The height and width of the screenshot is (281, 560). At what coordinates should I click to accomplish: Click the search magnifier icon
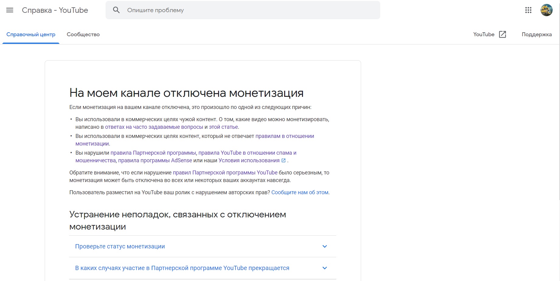[117, 10]
